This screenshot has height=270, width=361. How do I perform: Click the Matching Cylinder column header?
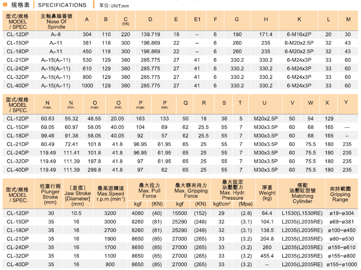tap(302, 194)
